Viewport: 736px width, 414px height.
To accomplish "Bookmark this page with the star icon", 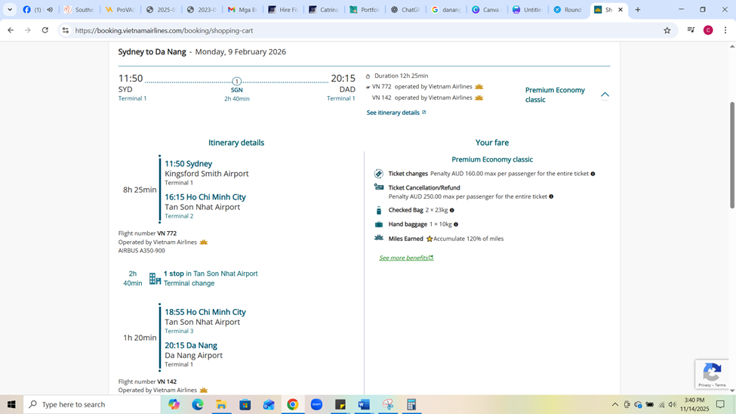I will click(x=667, y=30).
